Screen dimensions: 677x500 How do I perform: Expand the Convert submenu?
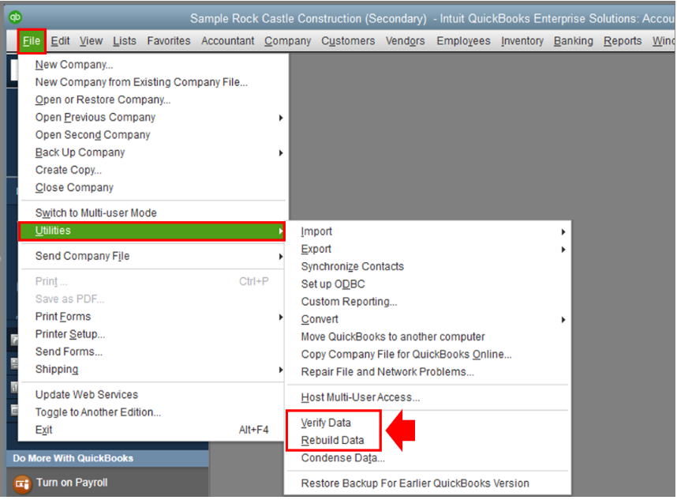(x=428, y=320)
